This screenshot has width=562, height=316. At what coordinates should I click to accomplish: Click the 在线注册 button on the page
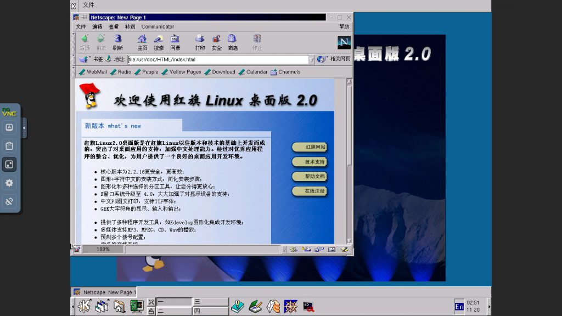310,191
